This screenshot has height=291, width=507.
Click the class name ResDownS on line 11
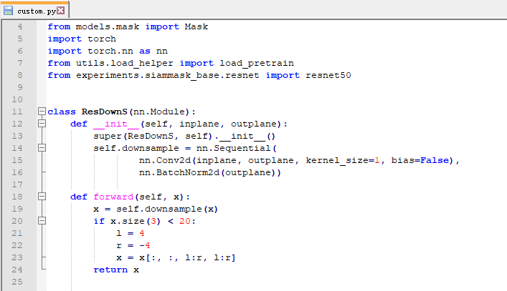click(105, 112)
